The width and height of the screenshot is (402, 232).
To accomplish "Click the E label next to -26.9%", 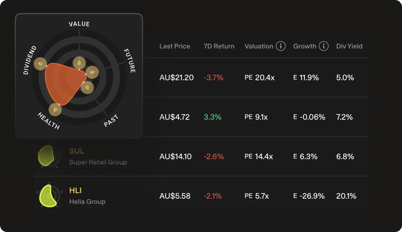I will [295, 196].
